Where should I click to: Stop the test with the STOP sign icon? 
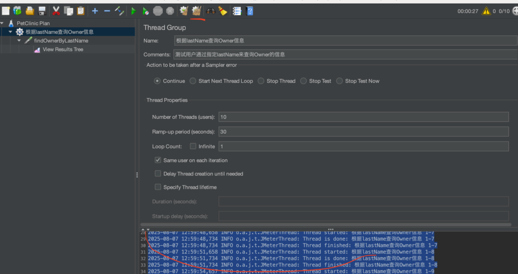click(158, 11)
